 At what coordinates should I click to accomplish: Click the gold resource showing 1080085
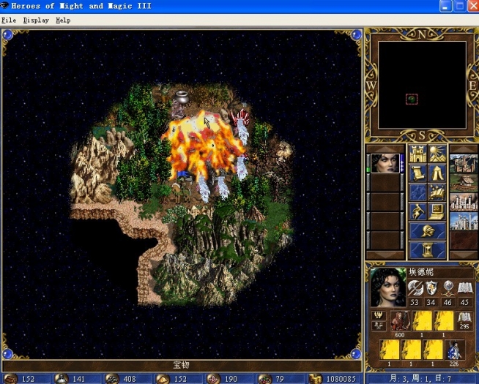[333, 379]
